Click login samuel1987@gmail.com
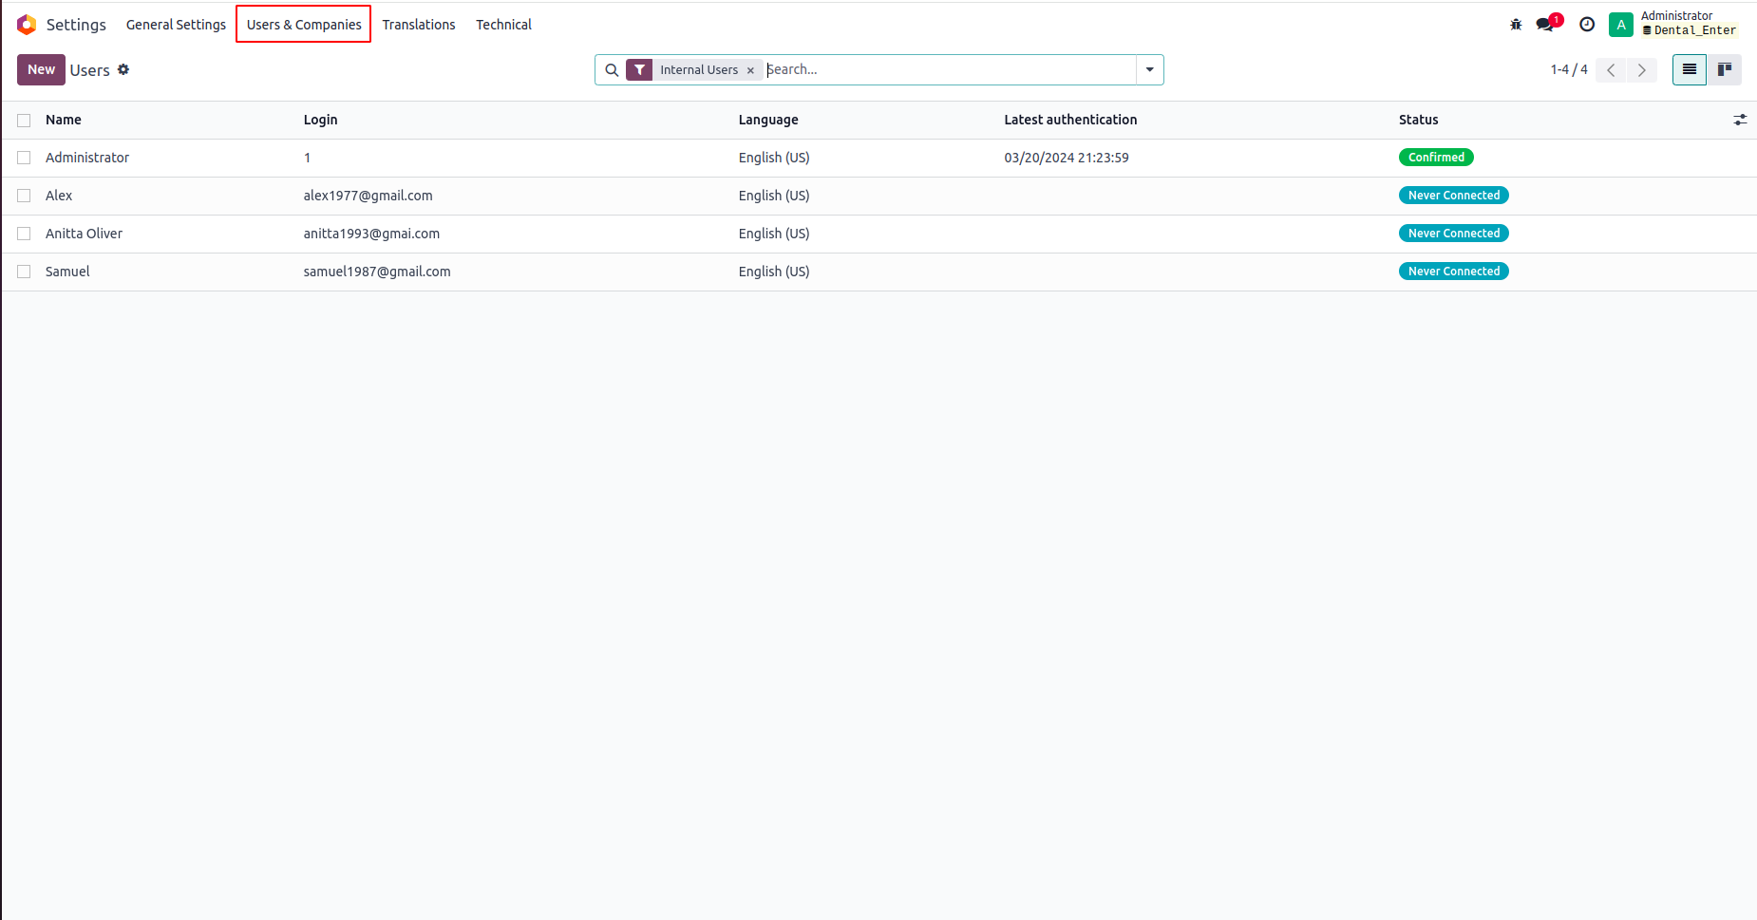 click(x=377, y=272)
